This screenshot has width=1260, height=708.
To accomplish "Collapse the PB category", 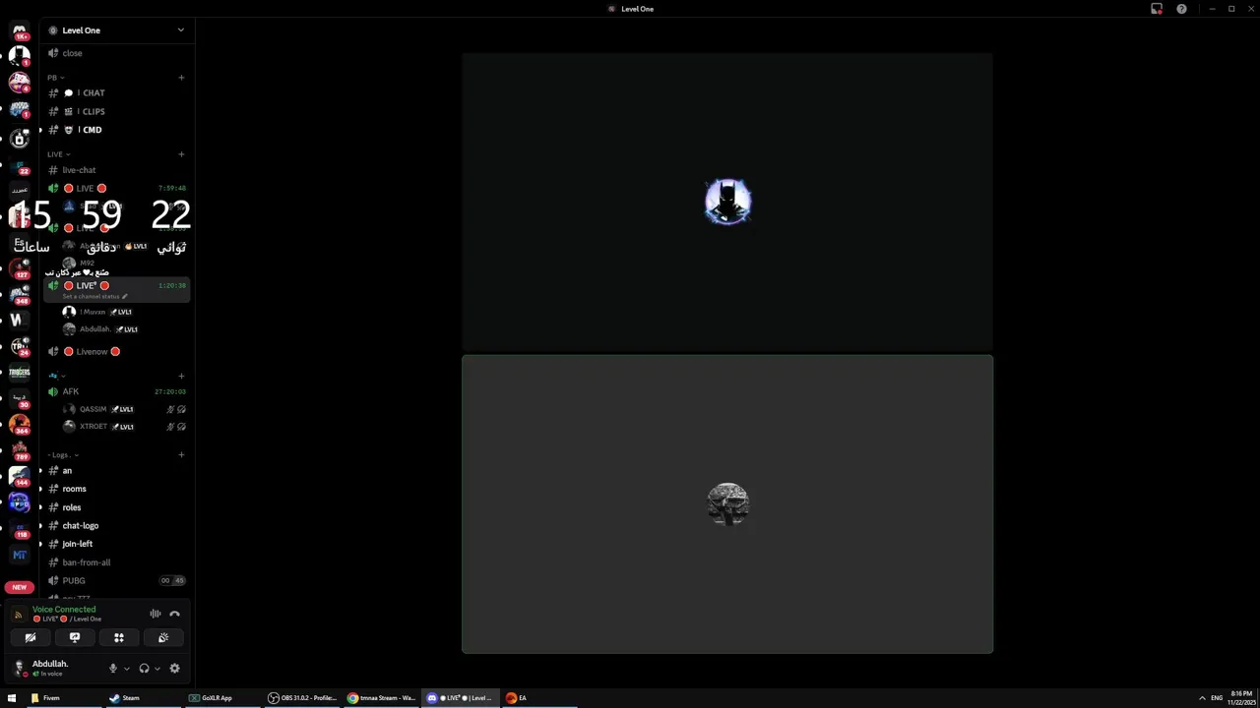I will point(55,77).
